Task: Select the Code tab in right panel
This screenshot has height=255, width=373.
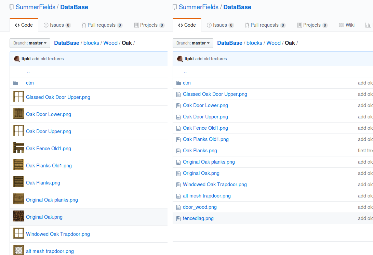Action: click(x=187, y=25)
